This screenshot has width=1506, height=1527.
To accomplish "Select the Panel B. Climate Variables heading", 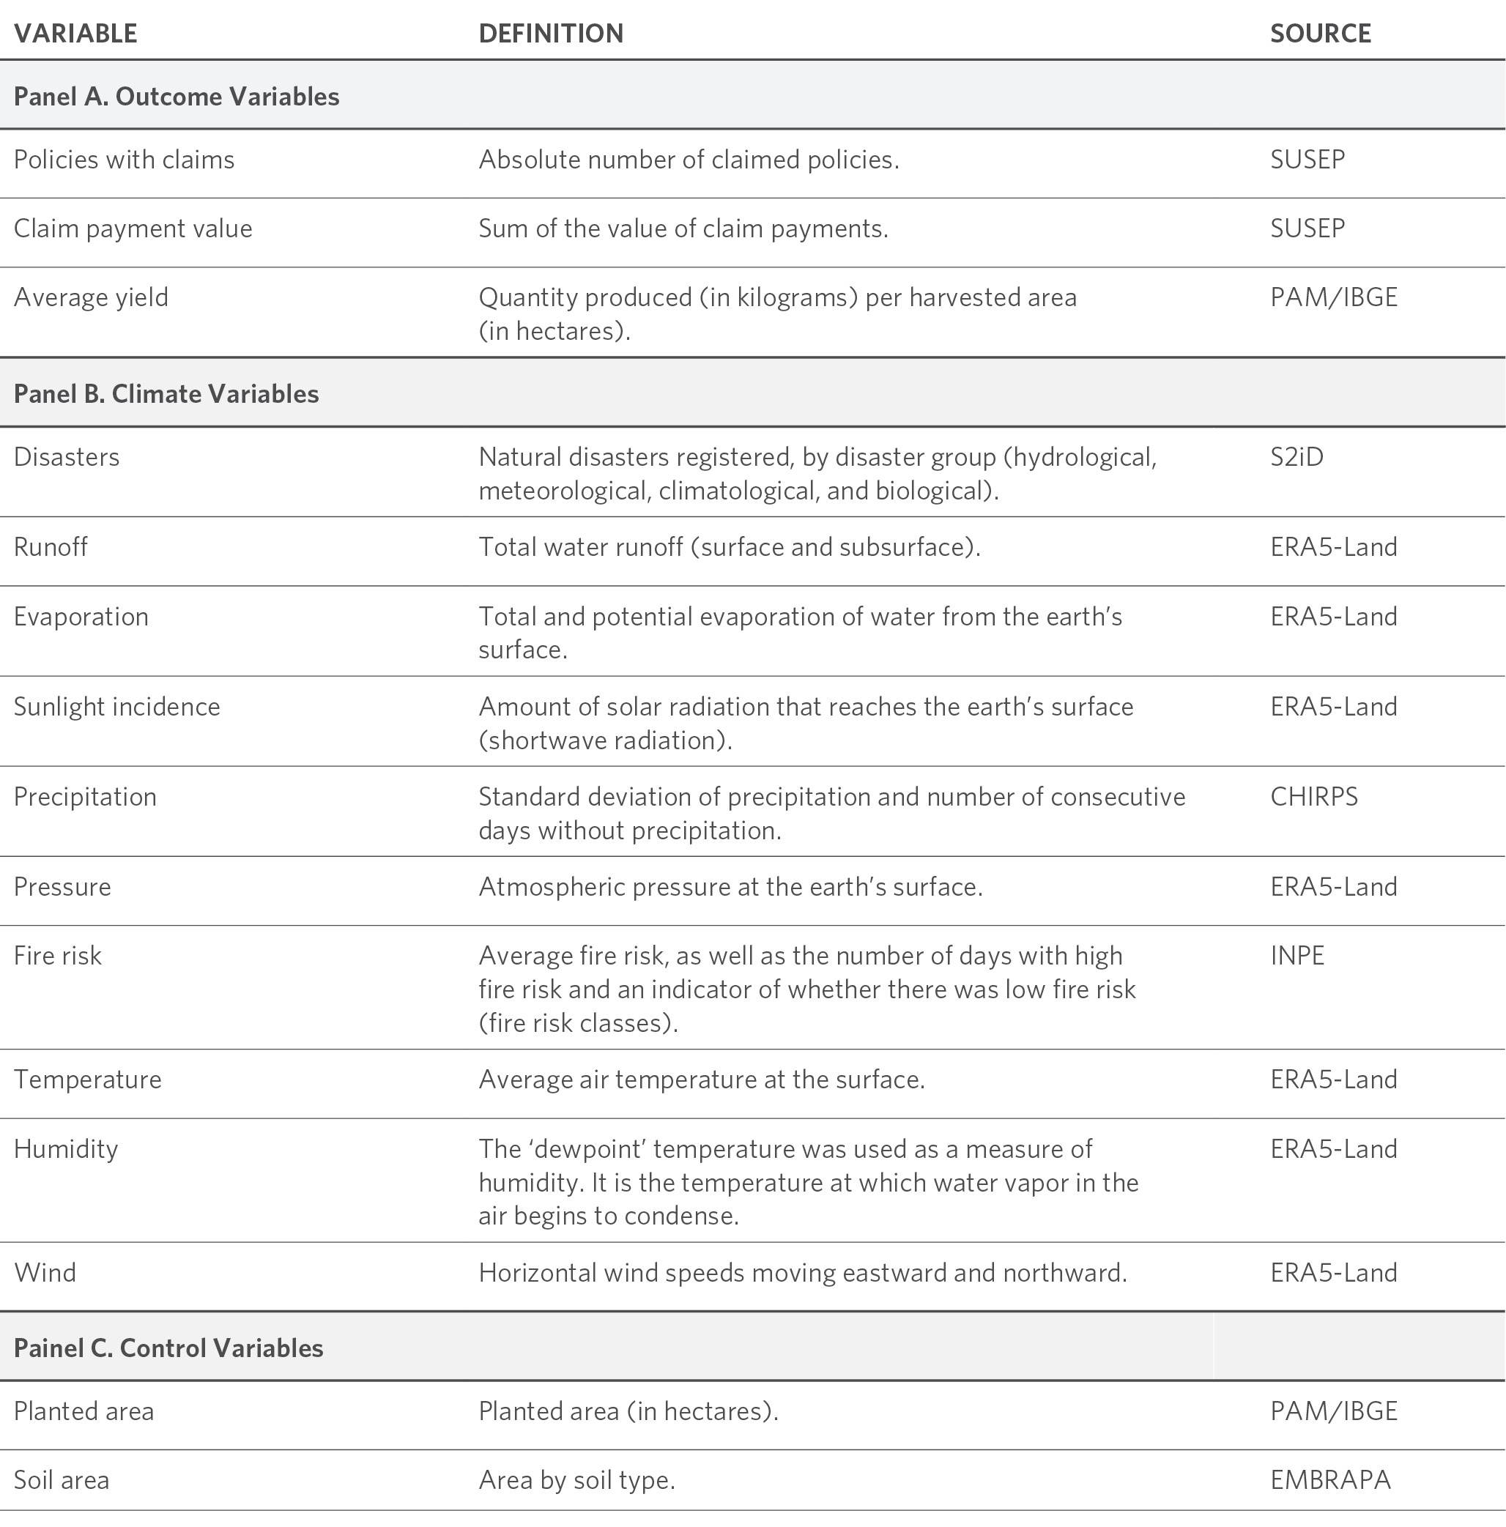I will (x=166, y=393).
